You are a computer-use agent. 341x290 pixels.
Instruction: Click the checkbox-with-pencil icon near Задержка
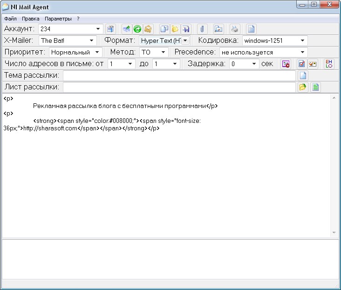[302, 64]
